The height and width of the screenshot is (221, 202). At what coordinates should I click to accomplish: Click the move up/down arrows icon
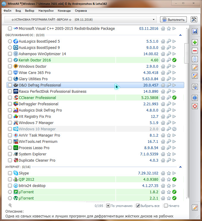click(195, 59)
